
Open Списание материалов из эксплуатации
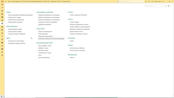pyautogui.click(x=49, y=20)
